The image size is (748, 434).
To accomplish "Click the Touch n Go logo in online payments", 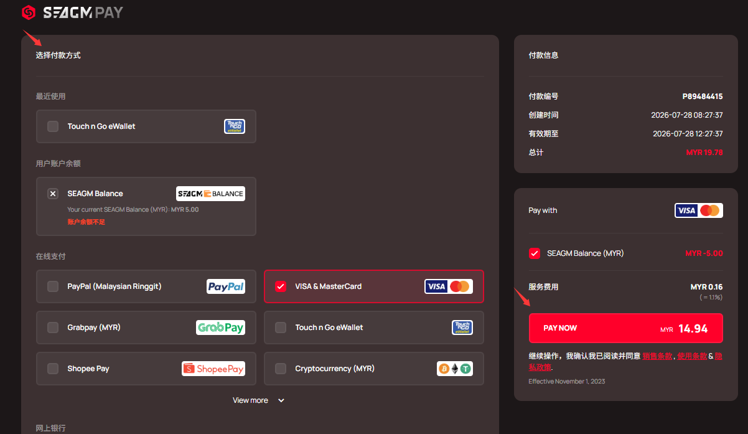I will point(462,328).
